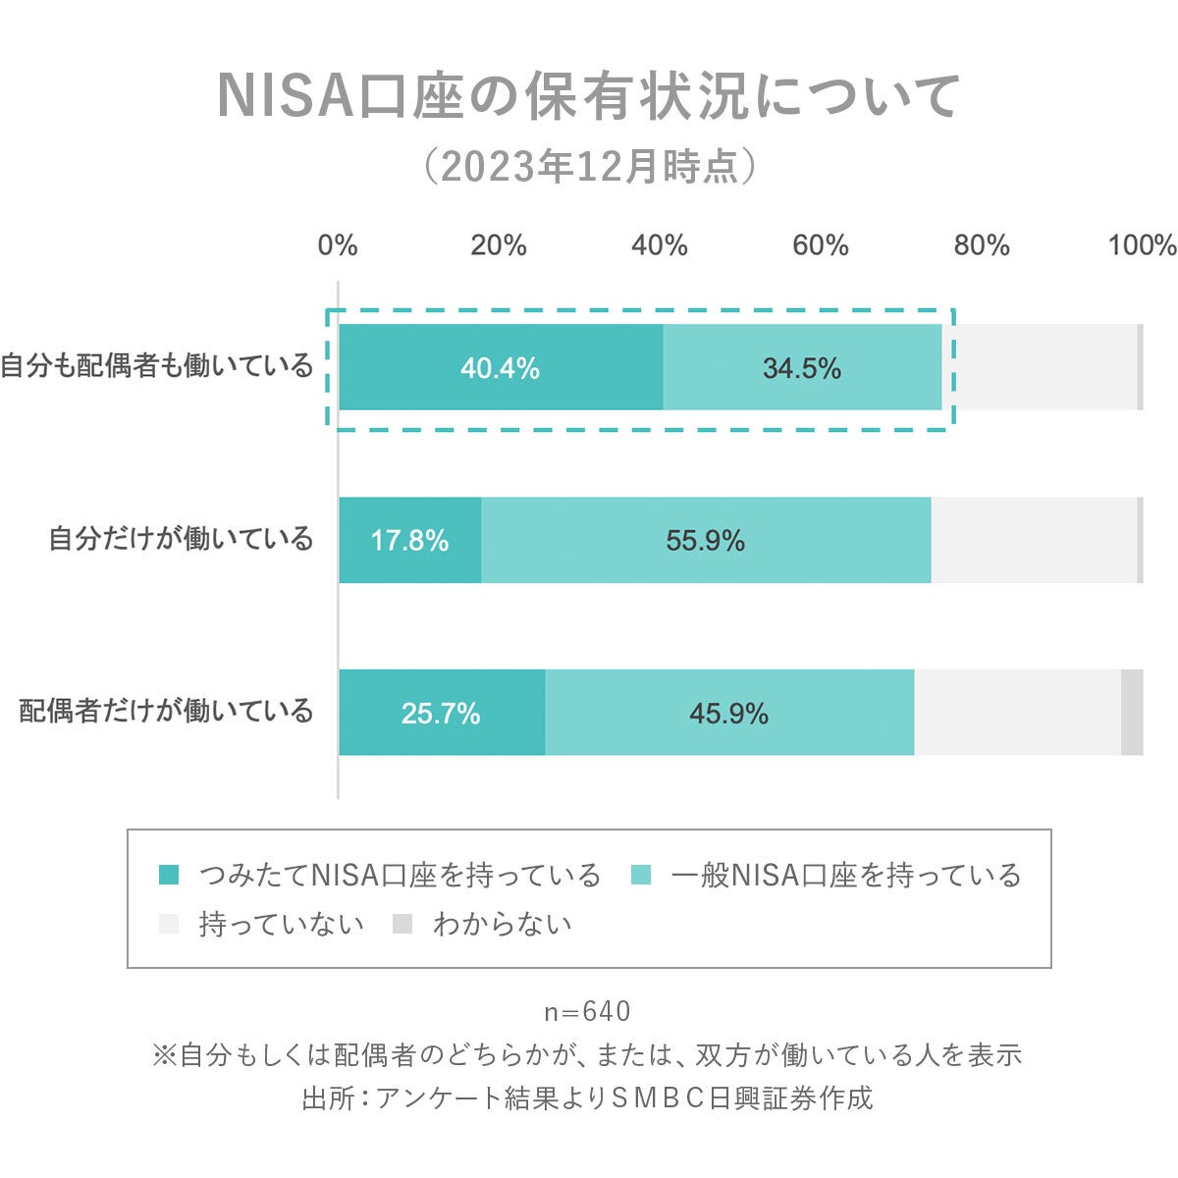
Task: Click the 100% axis label
Action: pos(1142,245)
